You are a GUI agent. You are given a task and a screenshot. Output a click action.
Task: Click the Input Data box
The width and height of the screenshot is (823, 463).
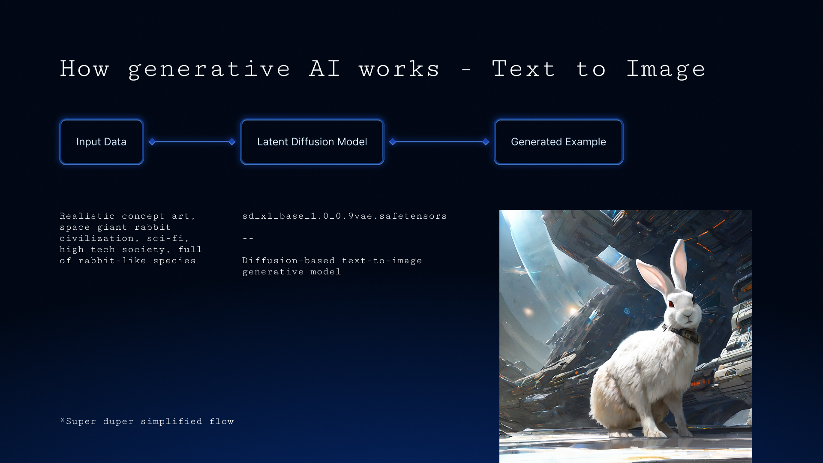click(x=101, y=142)
